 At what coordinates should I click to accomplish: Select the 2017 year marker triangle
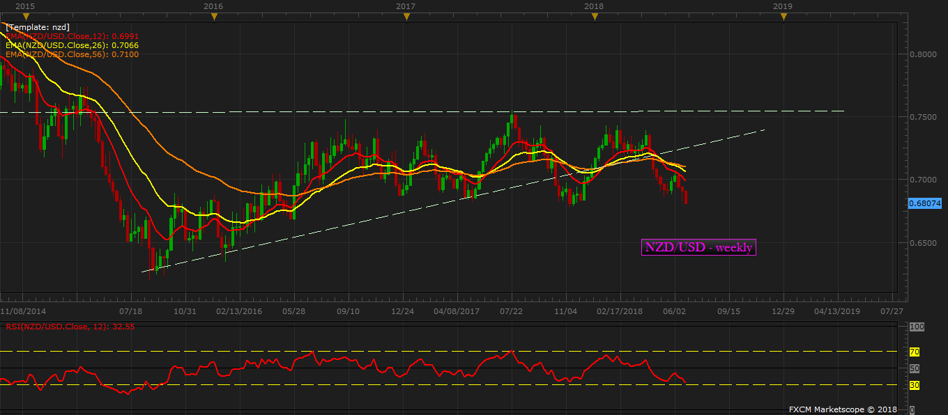tap(406, 17)
